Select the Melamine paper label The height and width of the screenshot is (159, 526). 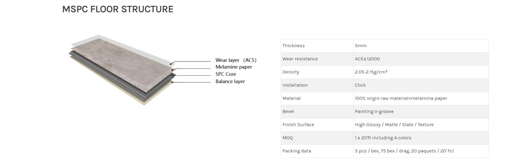tap(234, 67)
